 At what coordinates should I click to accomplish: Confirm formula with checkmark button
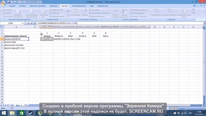click(x=32, y=23)
